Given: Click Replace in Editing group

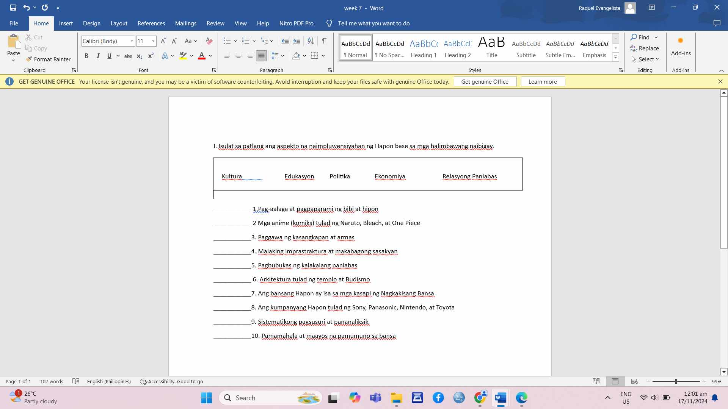Looking at the screenshot, I should (644, 48).
